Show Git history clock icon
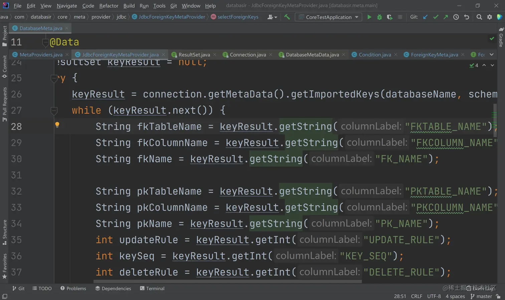This screenshot has width=505, height=300. (456, 17)
